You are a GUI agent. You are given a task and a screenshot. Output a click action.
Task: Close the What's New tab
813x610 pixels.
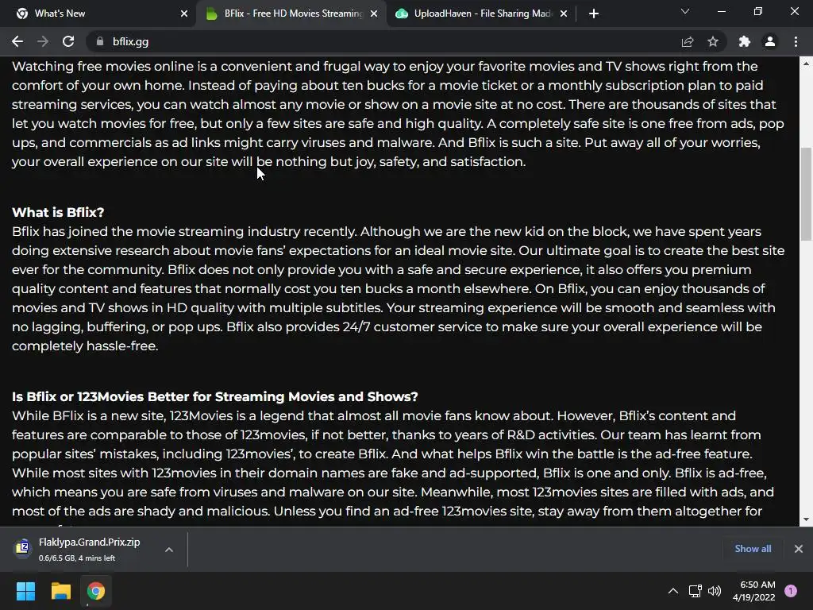184,14
